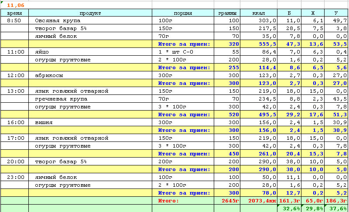349x212 pixels.
Task: Select the 261,0 meal total kcal
Action: (x=259, y=154)
